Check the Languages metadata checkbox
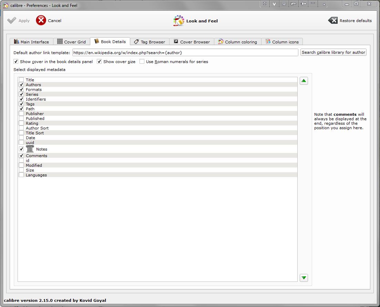The width and height of the screenshot is (380, 307). point(22,175)
